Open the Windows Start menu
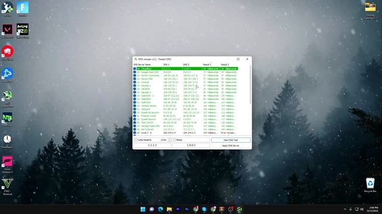Screen dimensions: 382x214 (143, 209)
